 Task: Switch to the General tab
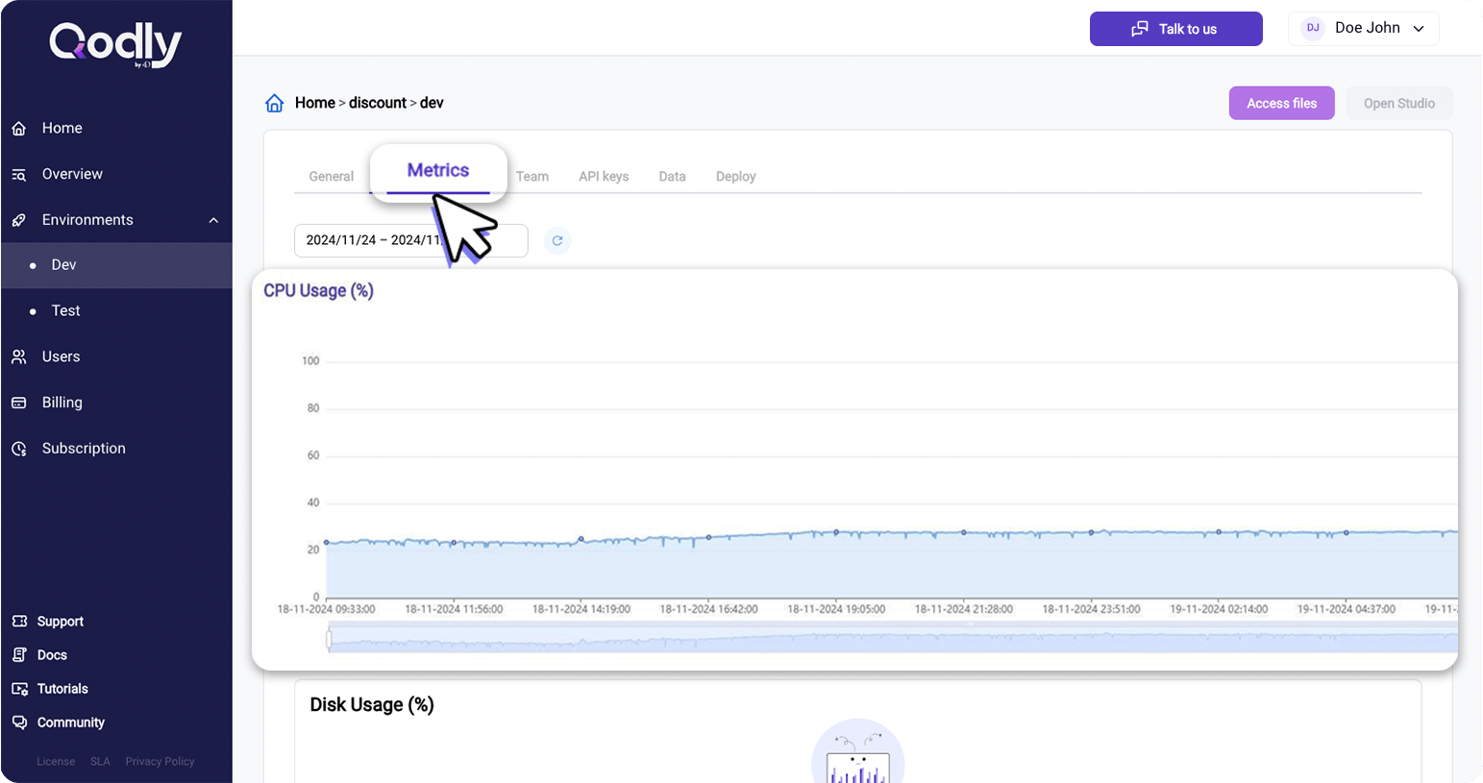331,177
